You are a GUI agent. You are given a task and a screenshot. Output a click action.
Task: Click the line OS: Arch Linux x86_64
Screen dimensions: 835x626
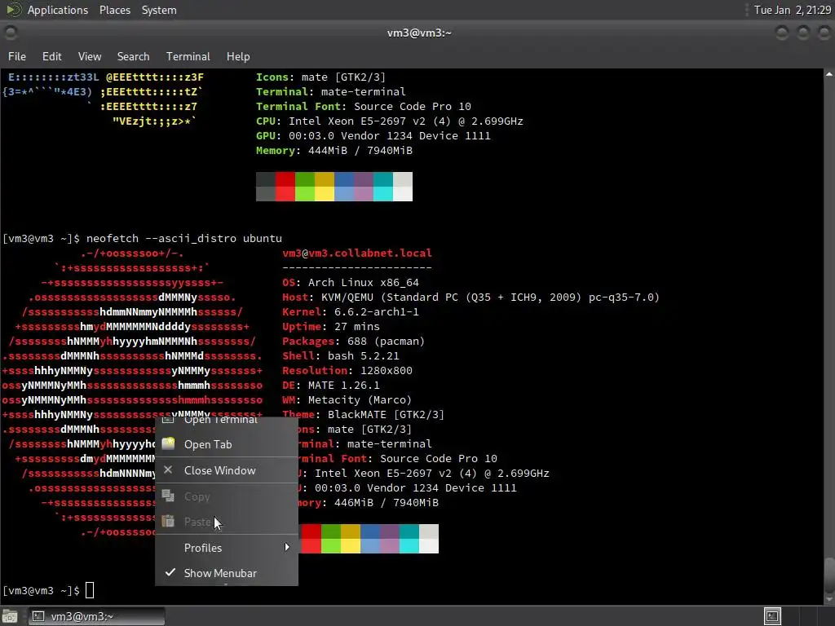[351, 283]
